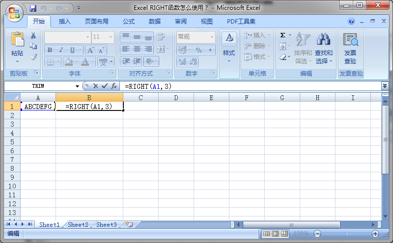Screen dimensions: 393x243
Task: Switch to the 插入 tab
Action: click(64, 22)
